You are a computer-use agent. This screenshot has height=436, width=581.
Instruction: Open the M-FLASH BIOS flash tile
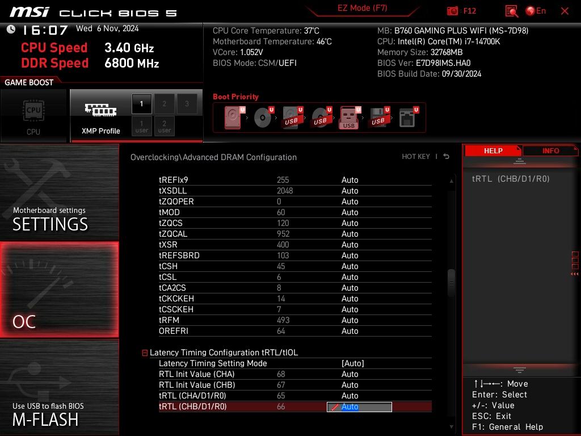(x=59, y=387)
